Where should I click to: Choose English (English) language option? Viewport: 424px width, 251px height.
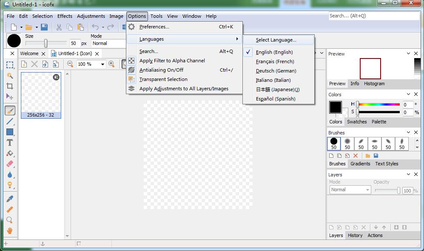click(x=274, y=52)
